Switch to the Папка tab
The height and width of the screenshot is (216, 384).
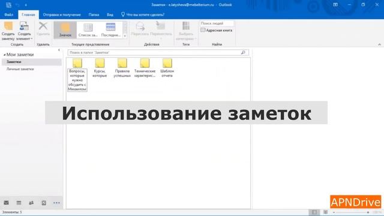pos(94,14)
